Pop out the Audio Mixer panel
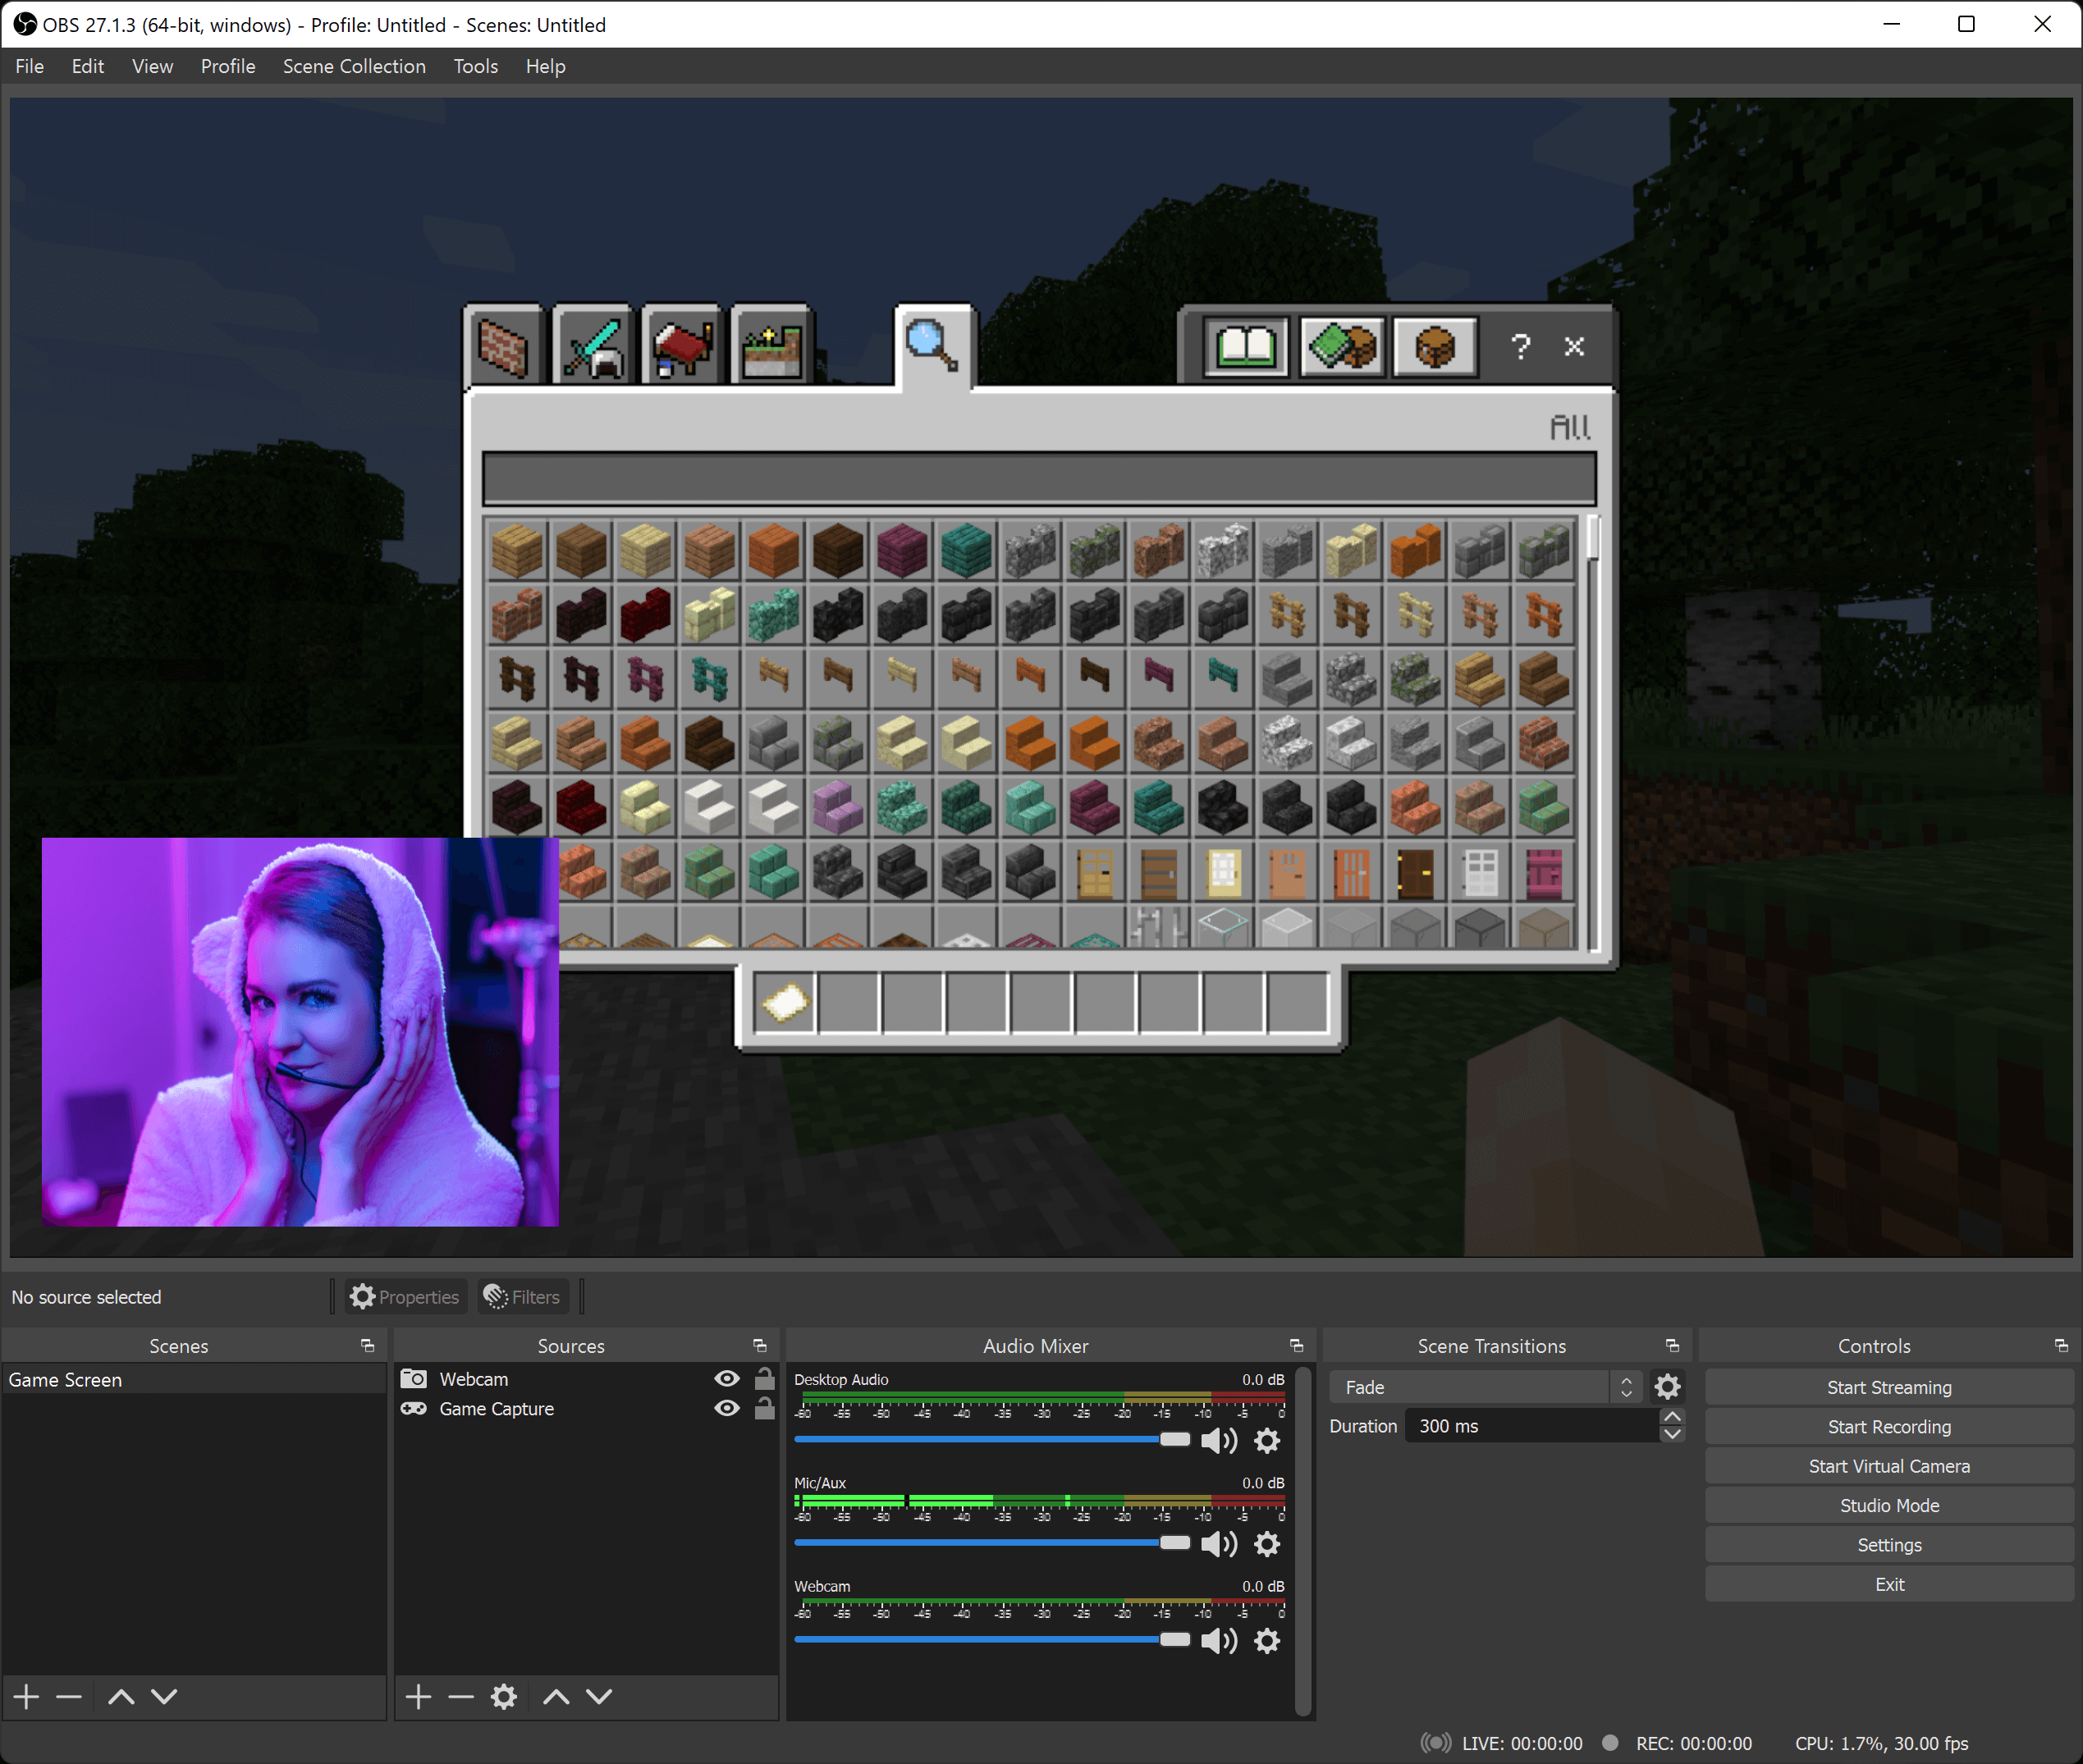 coord(1296,1345)
